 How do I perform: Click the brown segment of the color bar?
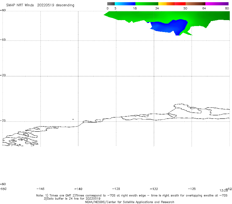195,4
